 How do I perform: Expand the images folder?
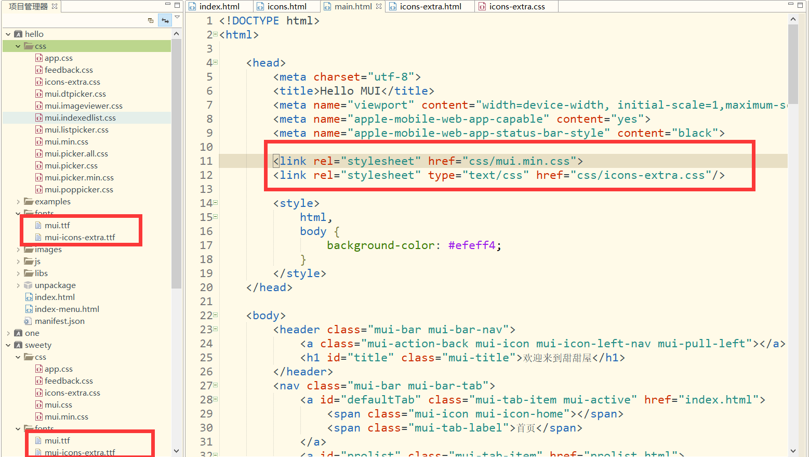point(18,250)
